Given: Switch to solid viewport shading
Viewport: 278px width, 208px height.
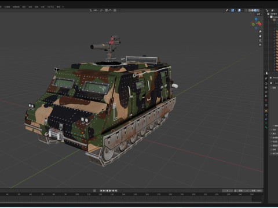Looking at the screenshot, I should point(253,10).
